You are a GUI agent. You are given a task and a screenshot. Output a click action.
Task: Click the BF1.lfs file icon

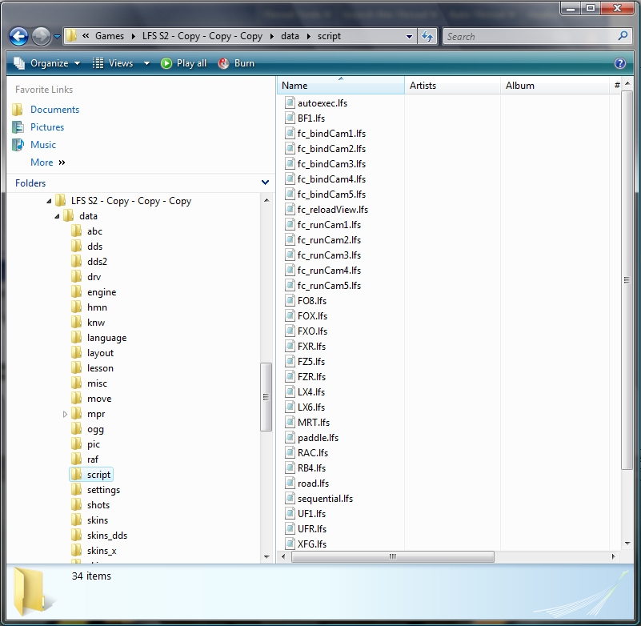(290, 118)
